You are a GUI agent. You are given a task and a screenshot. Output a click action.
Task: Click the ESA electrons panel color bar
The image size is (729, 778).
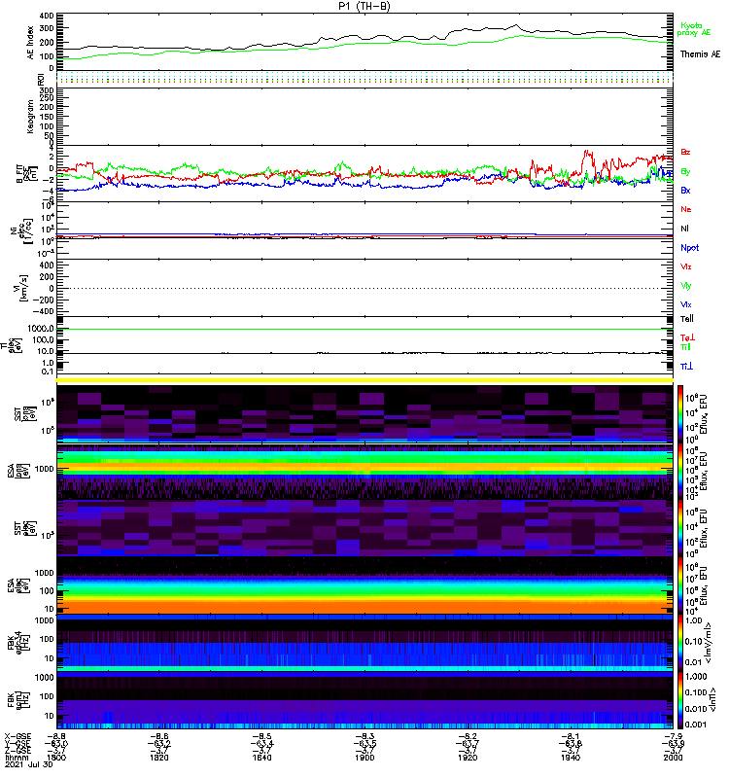680,585
